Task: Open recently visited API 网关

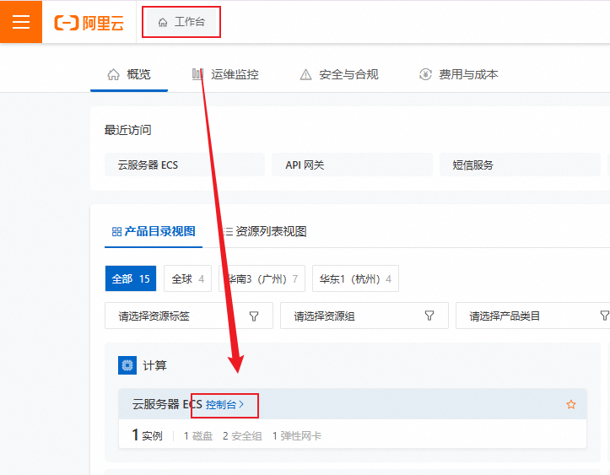Action: click(x=352, y=165)
